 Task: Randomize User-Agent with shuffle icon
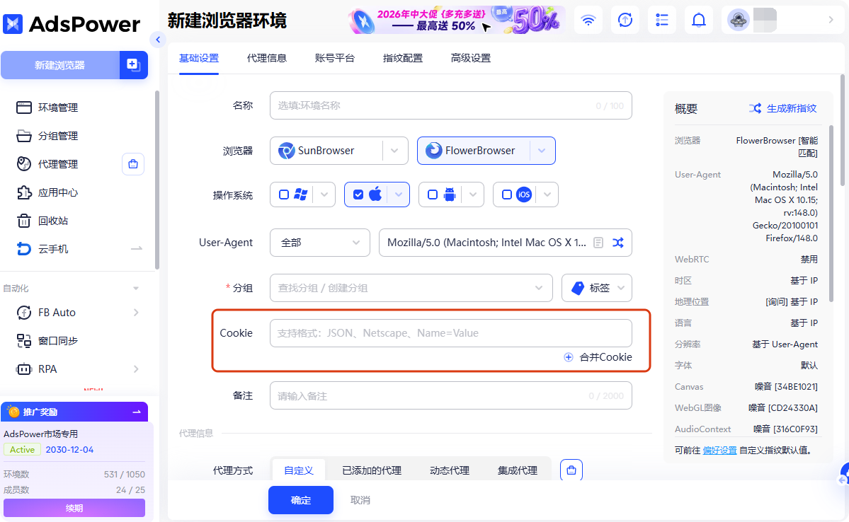[617, 243]
